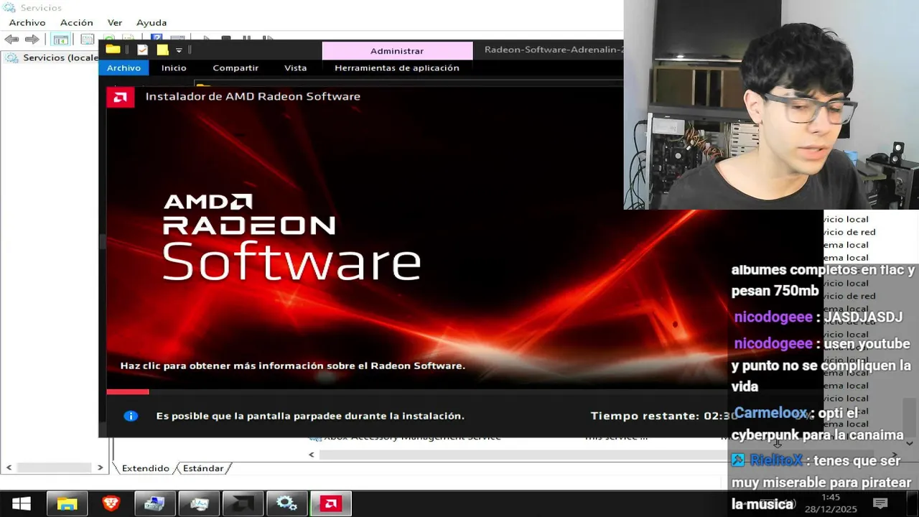Image resolution: width=919 pixels, height=517 pixels.
Task: Click right scroll arrow in Servicios tree pane
Action: tap(100, 467)
